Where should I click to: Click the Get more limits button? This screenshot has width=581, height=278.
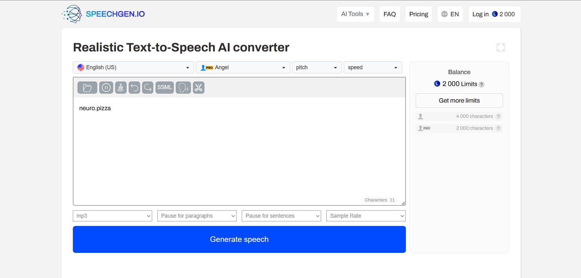click(x=459, y=100)
